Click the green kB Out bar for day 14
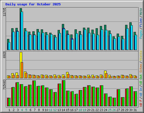The width and height of the screenshot is (144, 113). click(64, 93)
